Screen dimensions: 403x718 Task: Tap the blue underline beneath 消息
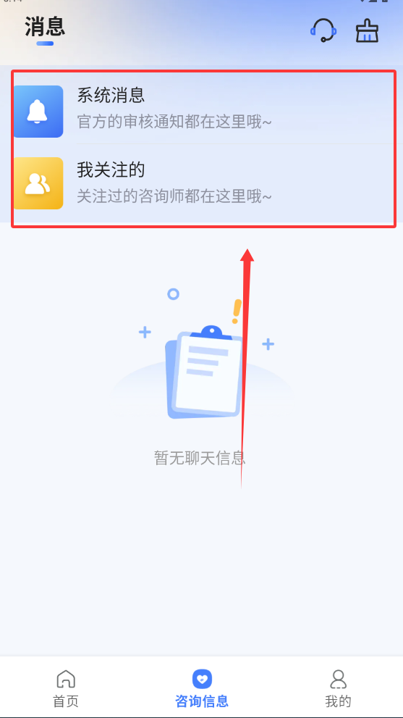point(45,43)
